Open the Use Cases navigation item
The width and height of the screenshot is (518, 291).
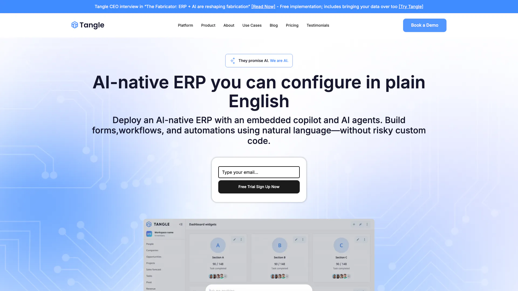pos(252,25)
